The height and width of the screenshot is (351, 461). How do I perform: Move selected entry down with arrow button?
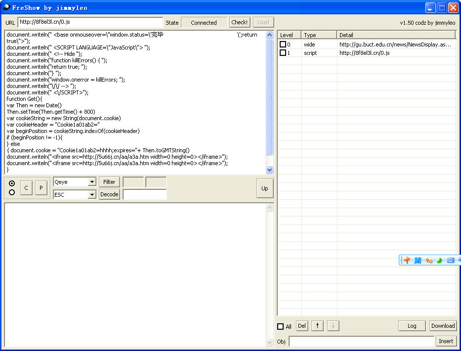tap(333, 326)
